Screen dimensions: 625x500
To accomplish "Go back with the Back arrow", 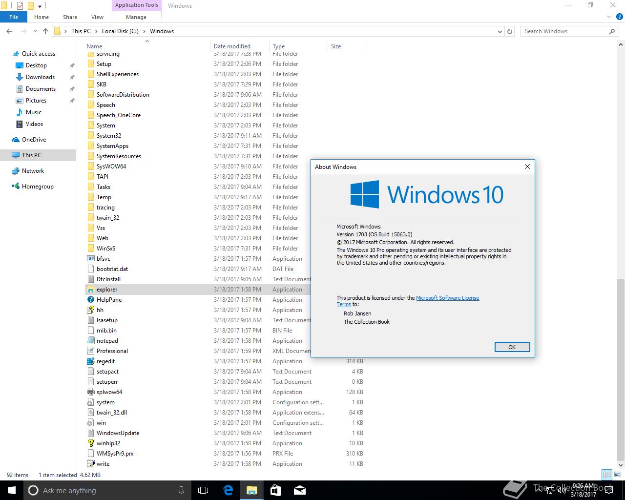I will (9, 31).
